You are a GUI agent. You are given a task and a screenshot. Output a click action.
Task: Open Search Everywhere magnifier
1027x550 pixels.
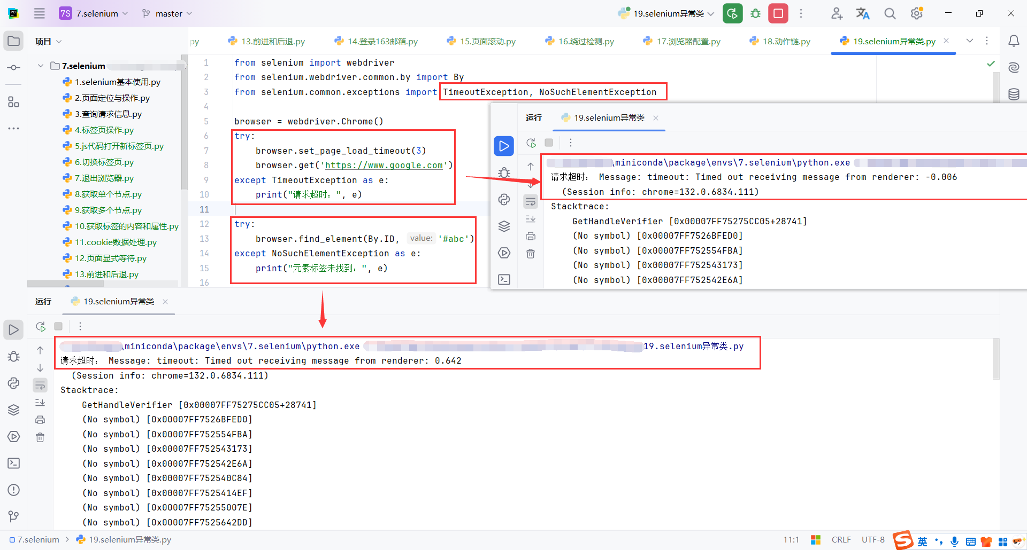890,13
